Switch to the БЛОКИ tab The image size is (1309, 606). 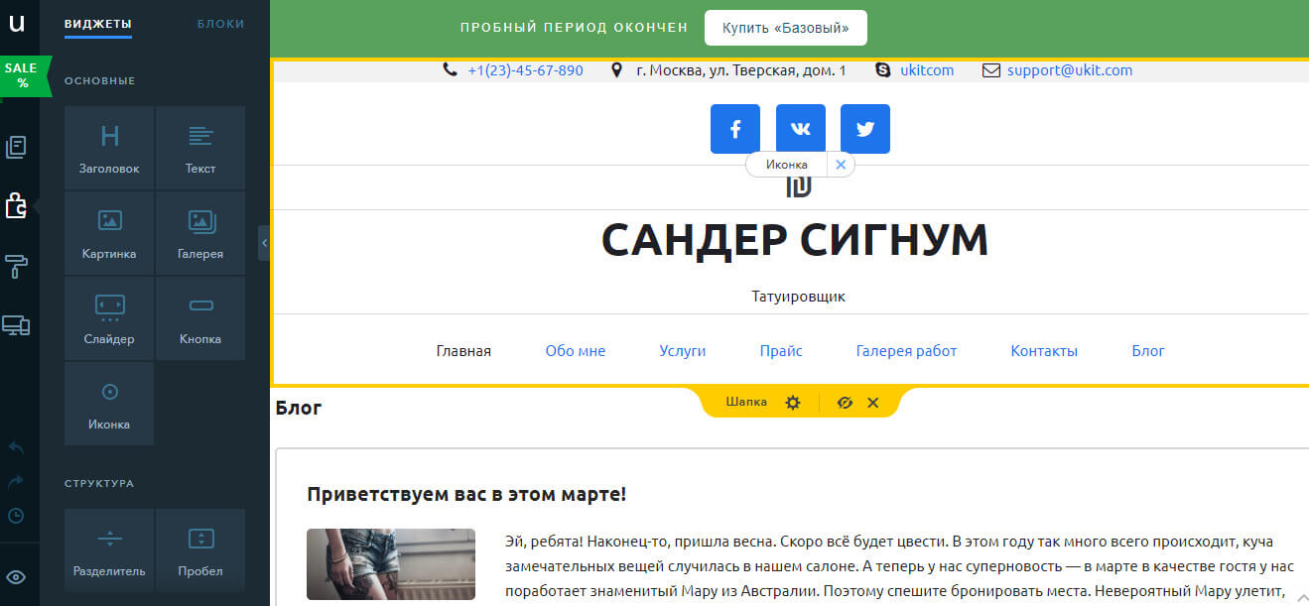(220, 24)
